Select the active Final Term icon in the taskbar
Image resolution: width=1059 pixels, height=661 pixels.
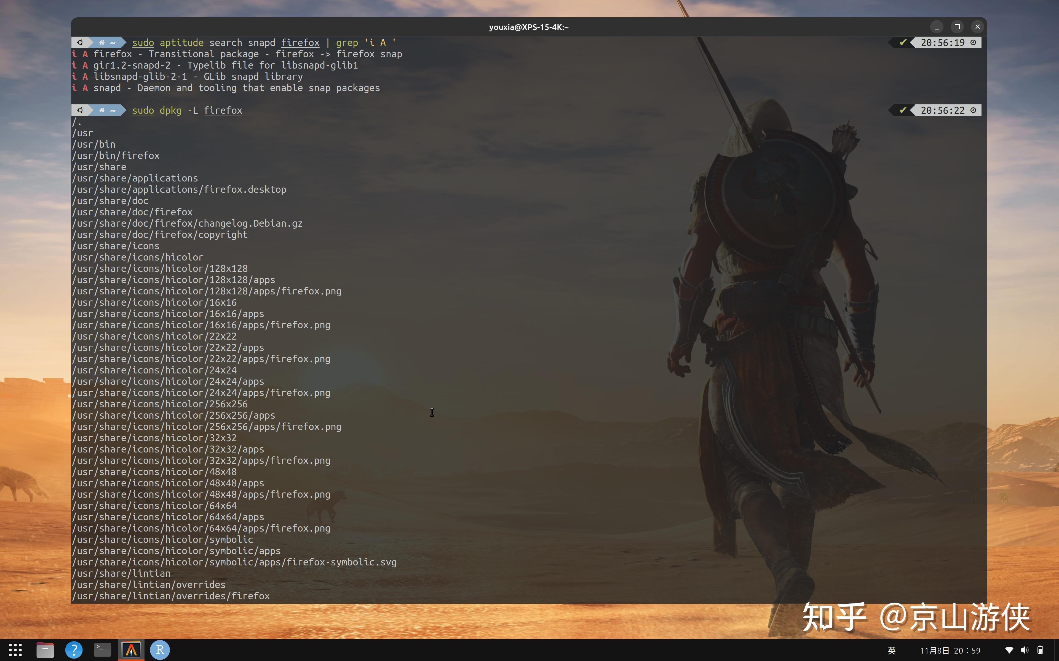[x=132, y=650]
